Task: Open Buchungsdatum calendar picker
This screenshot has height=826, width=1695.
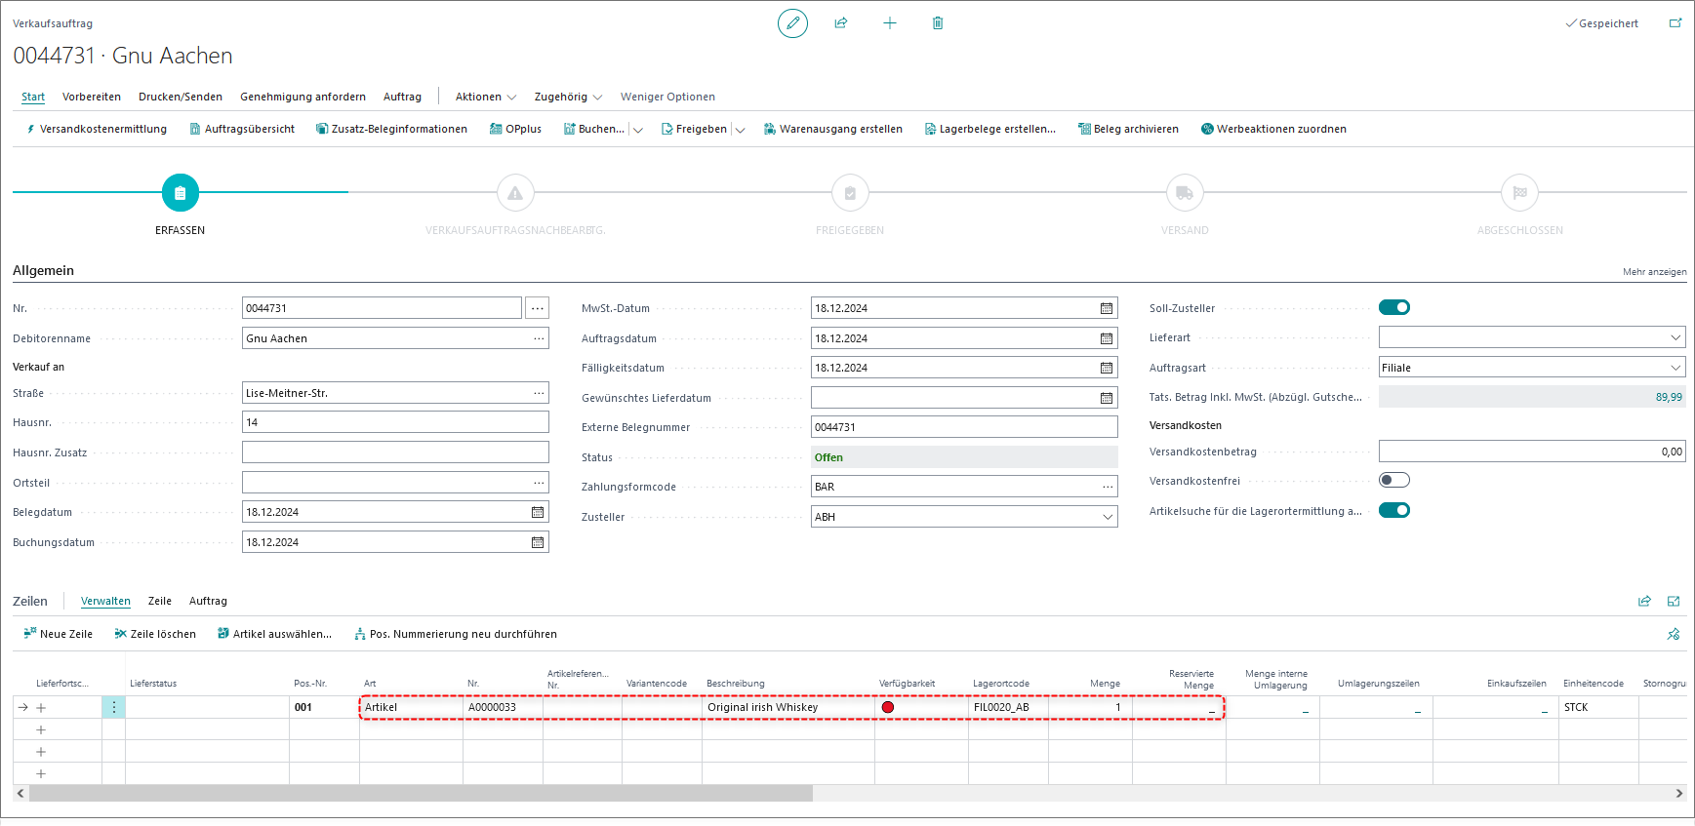Action: pos(538,542)
